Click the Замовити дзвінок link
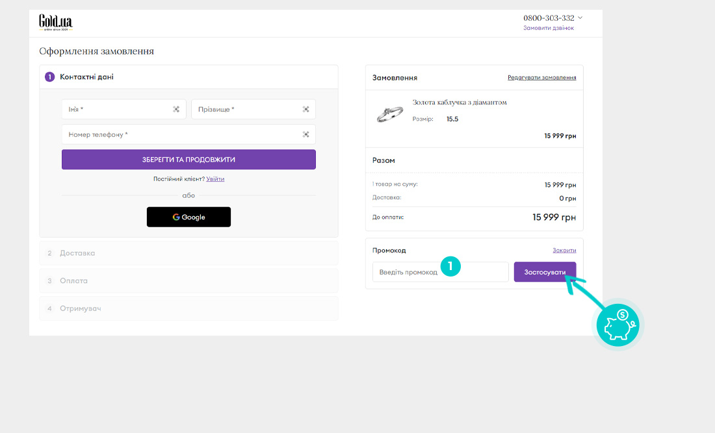Screen dimensions: 715x433 point(548,29)
